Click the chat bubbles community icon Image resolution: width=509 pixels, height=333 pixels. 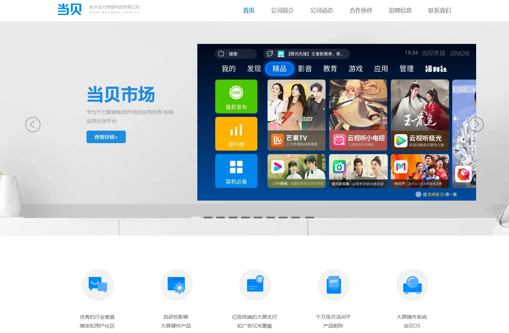click(98, 285)
